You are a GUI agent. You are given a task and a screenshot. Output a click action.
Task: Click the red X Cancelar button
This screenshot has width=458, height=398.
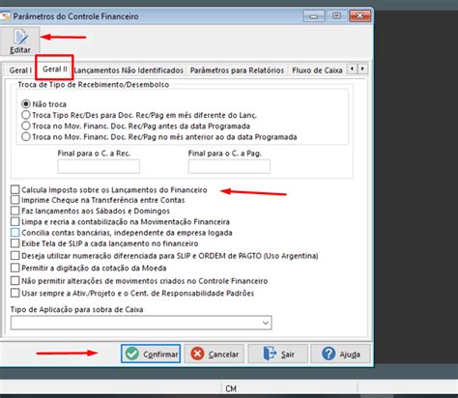[215, 354]
